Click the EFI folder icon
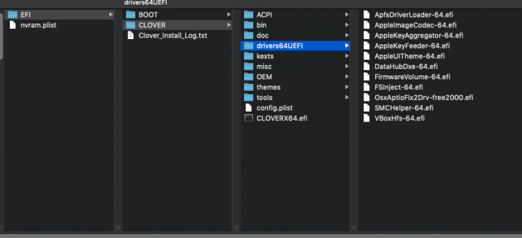Screen dimensions: 522x238 (x=12, y=14)
